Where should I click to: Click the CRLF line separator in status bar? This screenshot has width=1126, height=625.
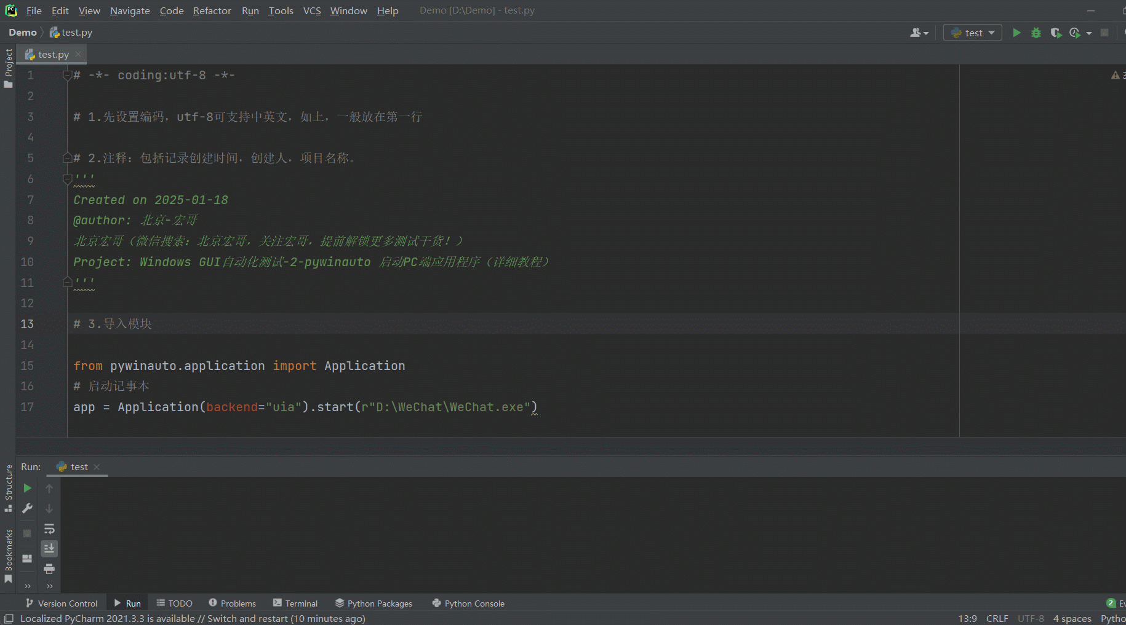(997, 618)
